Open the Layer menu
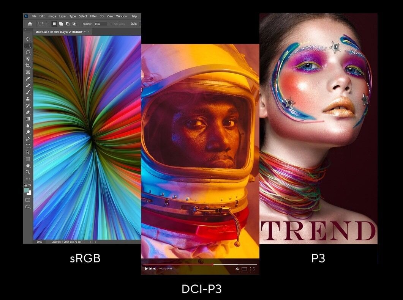Viewport: 403px width, 300px height. pyautogui.click(x=63, y=16)
